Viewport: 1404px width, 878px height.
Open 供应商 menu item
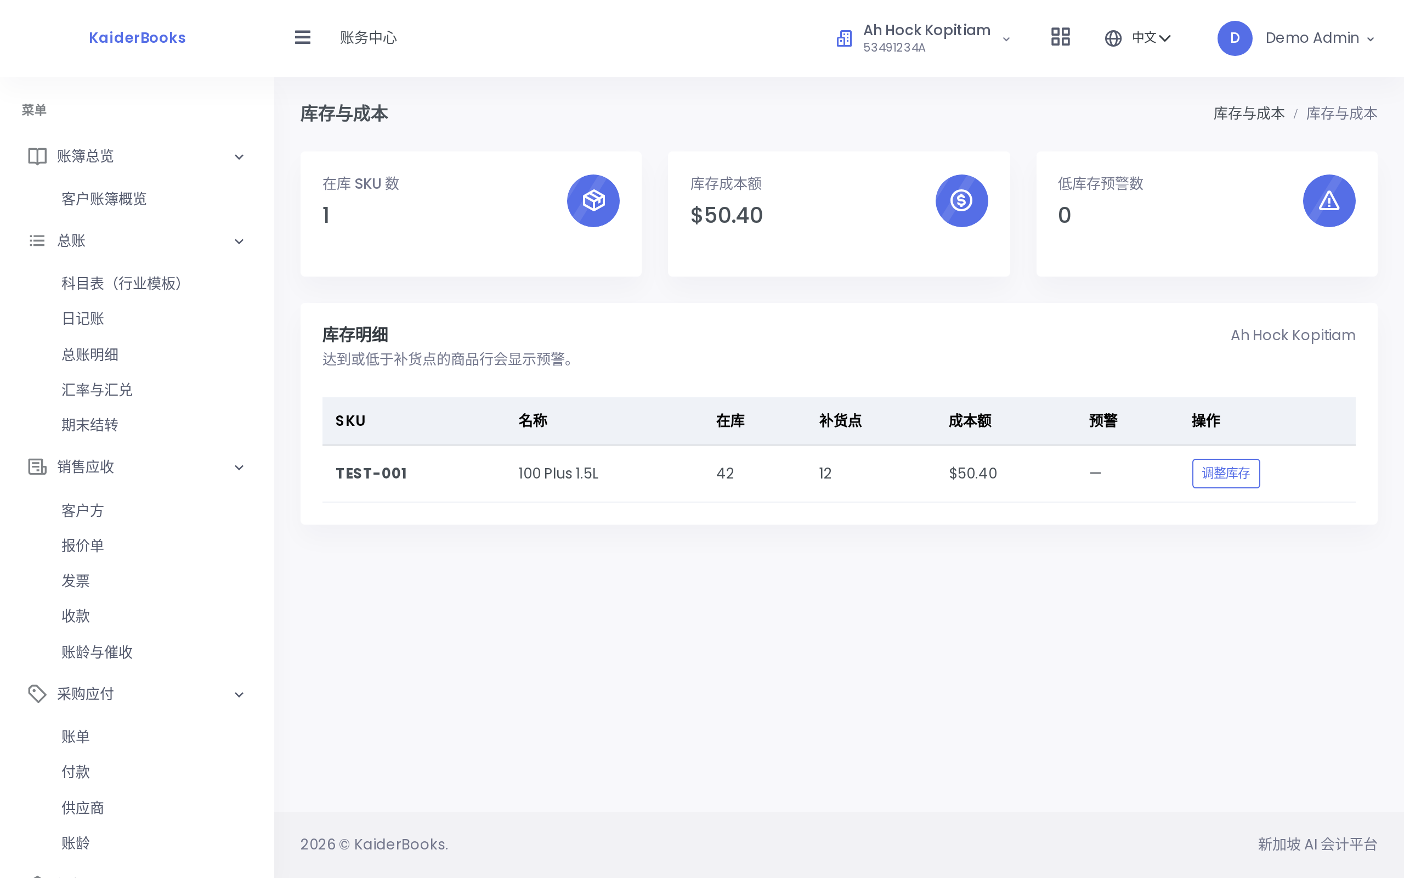click(83, 808)
